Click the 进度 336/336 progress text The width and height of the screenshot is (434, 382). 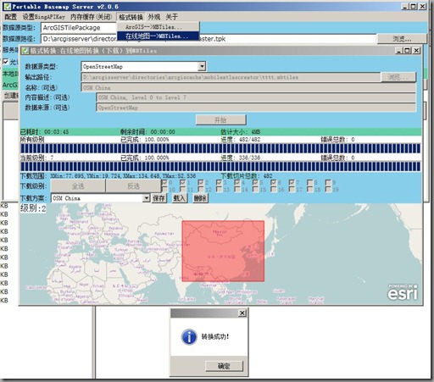click(241, 158)
